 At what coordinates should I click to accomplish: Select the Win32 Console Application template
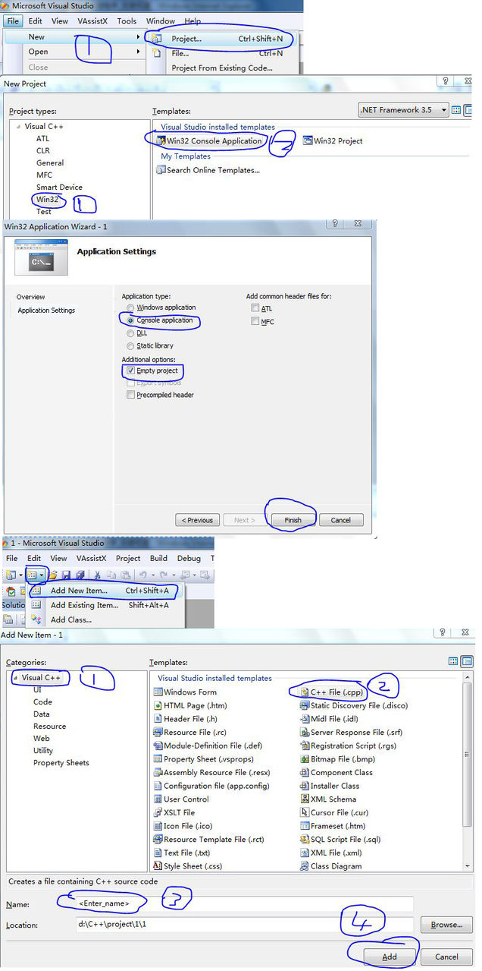click(208, 141)
